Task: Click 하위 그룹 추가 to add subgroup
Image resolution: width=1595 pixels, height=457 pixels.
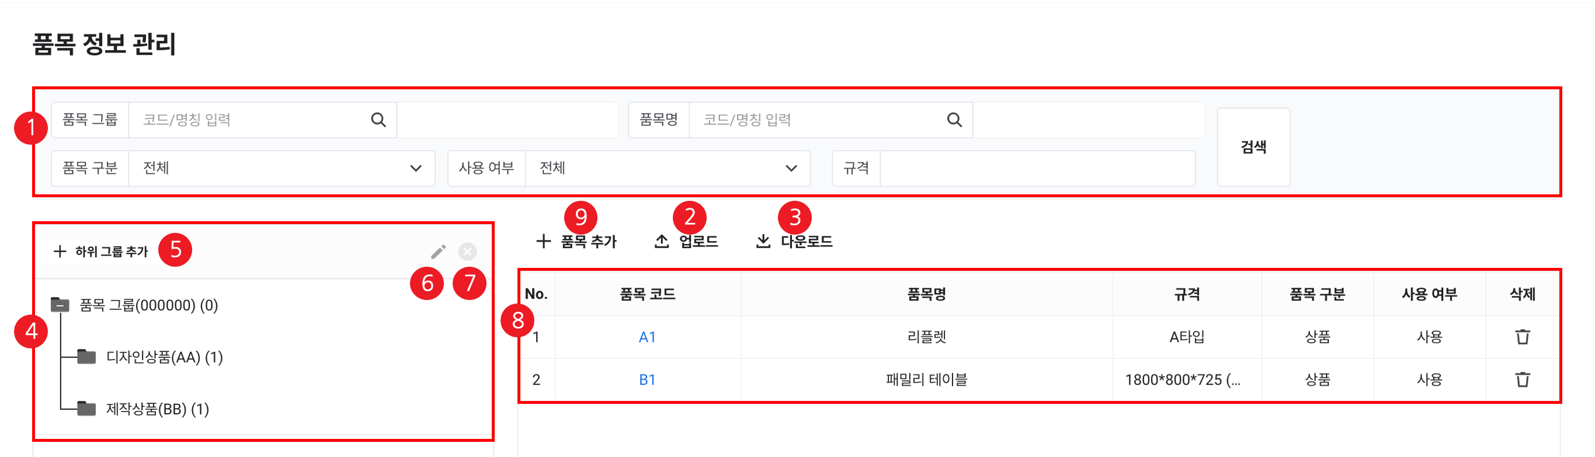Action: (102, 252)
